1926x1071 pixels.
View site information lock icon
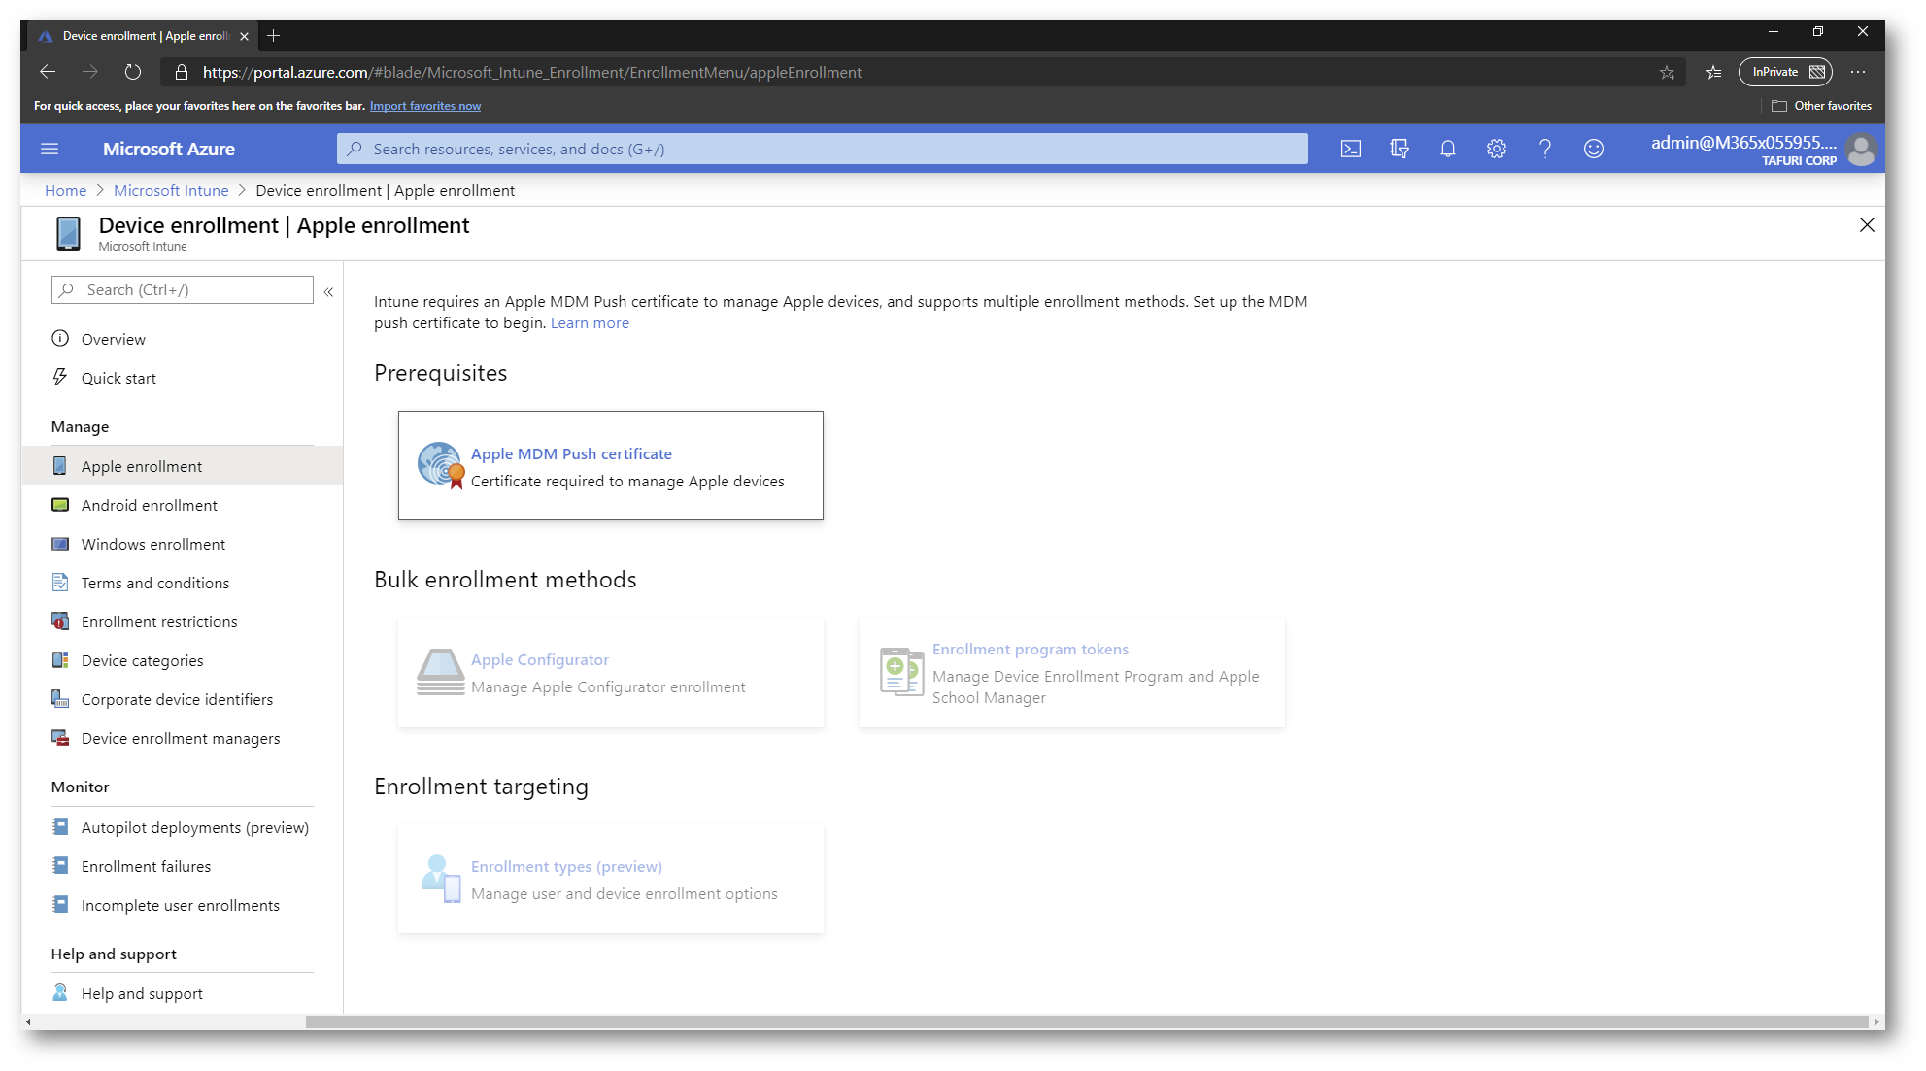(182, 72)
